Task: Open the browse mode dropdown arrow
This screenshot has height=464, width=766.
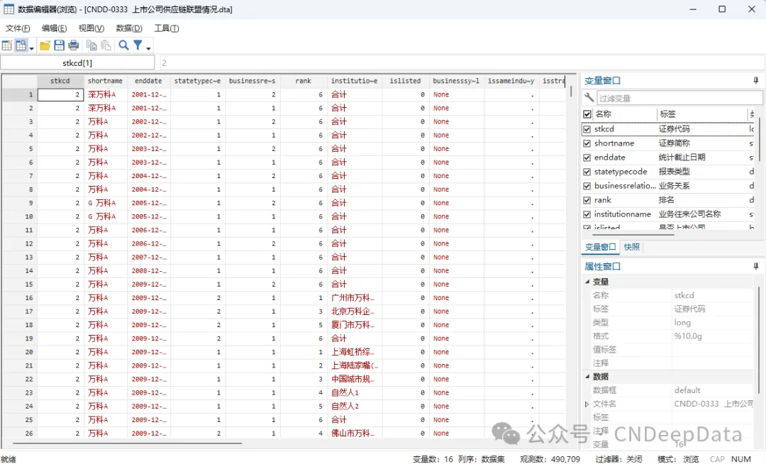Action: click(33, 48)
